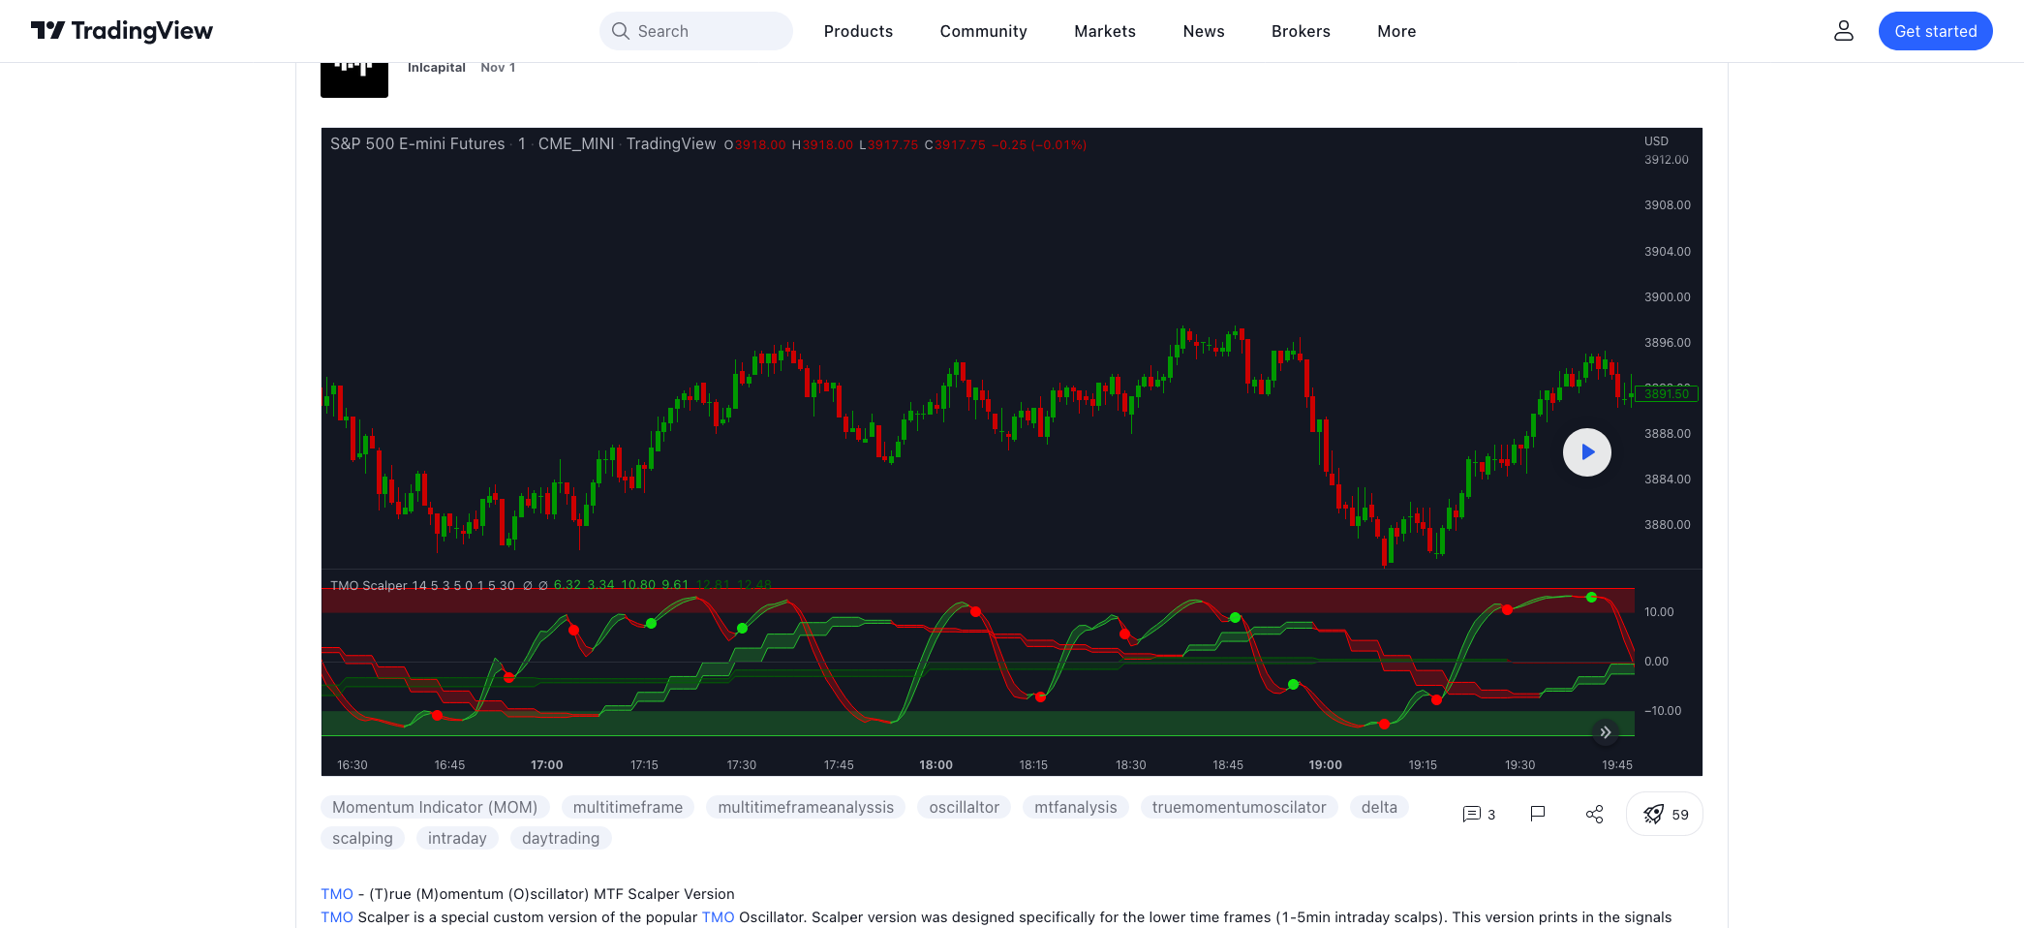Boost the idea with the rocket button
This screenshot has height=928, width=2024.
[1665, 814]
